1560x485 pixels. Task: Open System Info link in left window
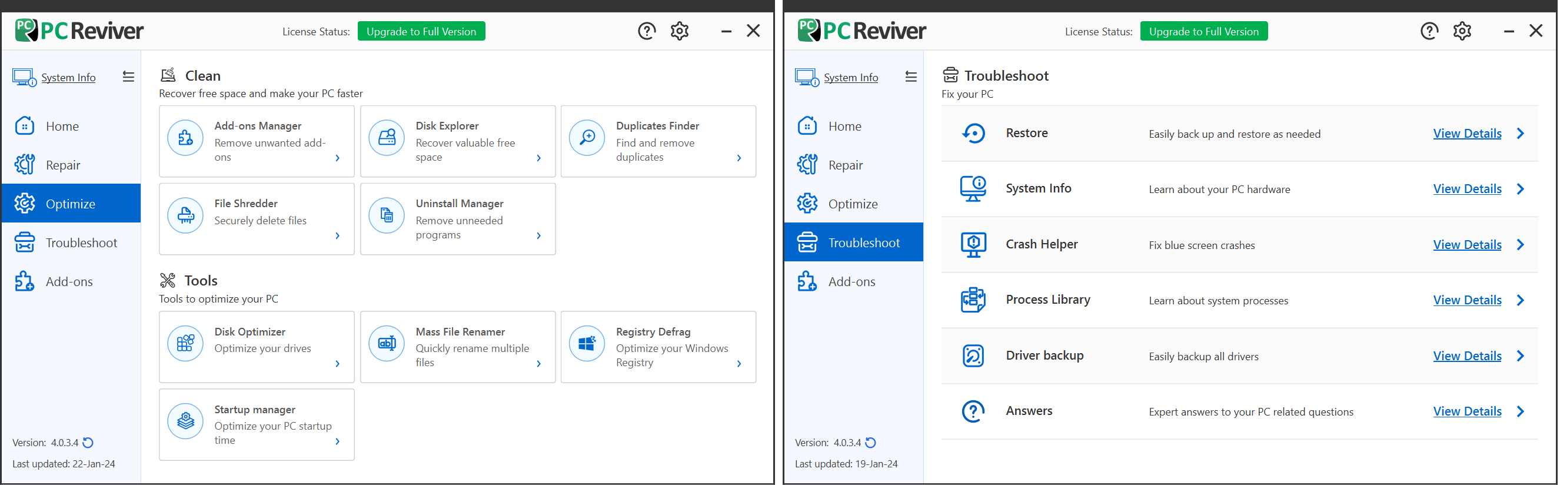(68, 78)
